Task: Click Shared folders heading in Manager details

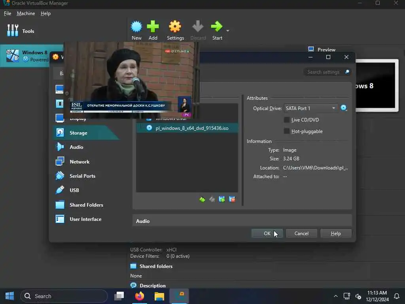Action: [156, 266]
